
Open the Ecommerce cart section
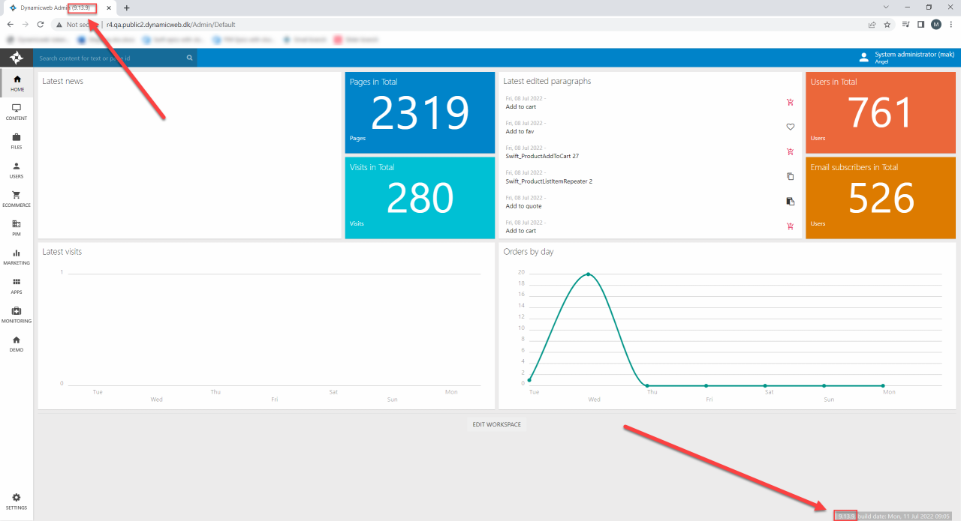click(x=17, y=199)
